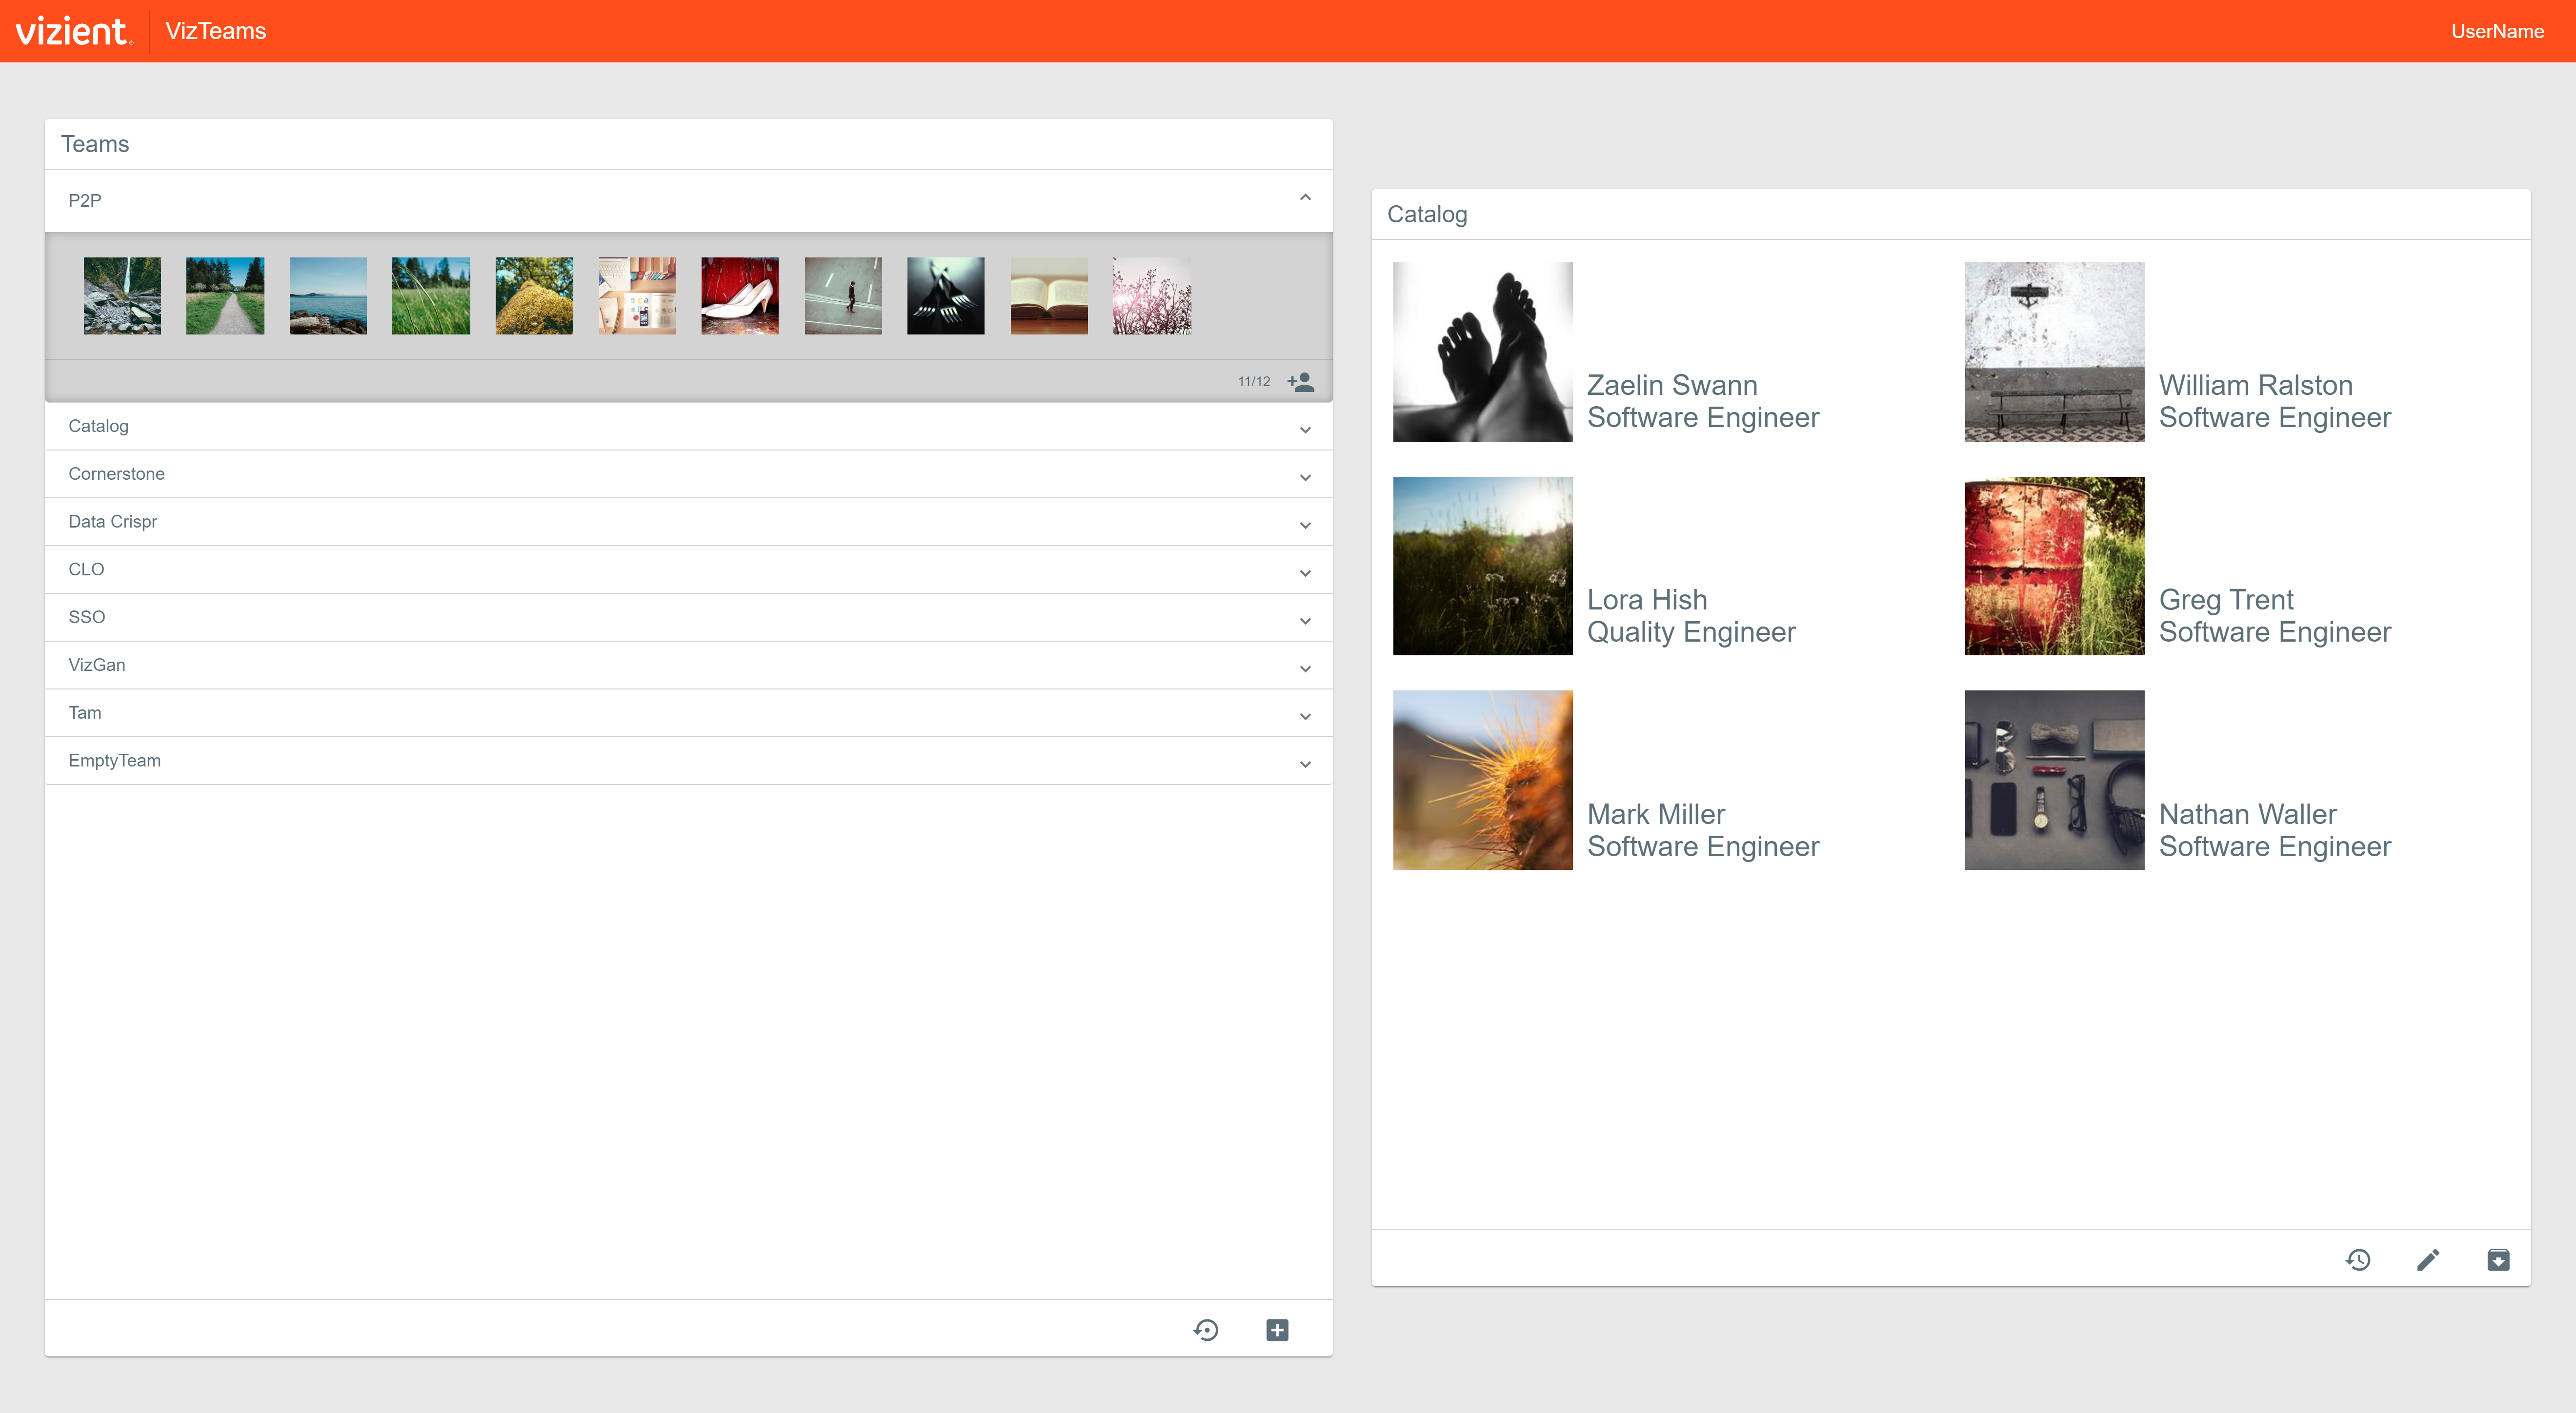The image size is (2576, 1413).
Task: Select the SSO team label
Action: (x=86, y=618)
